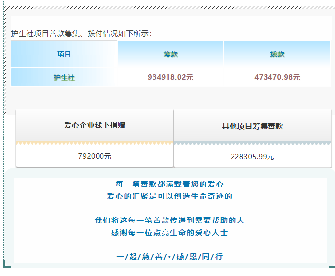Click the 筹款 column header

[x=170, y=54]
